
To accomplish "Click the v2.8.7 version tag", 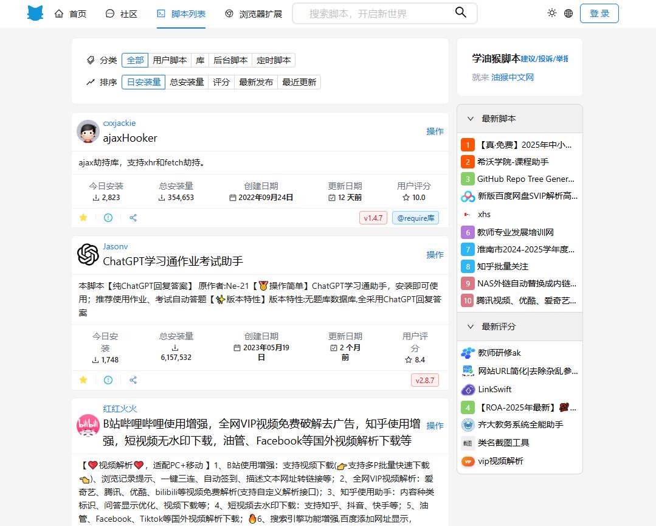I will point(424,381).
